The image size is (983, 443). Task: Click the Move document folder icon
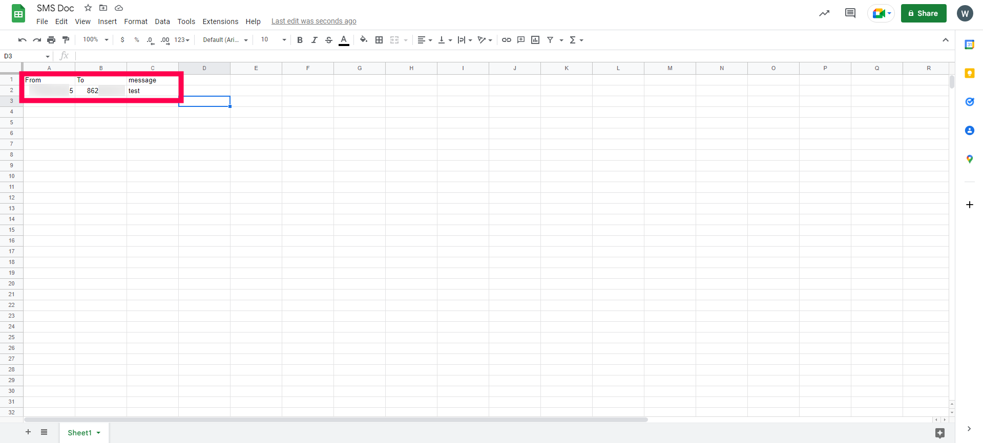point(103,8)
